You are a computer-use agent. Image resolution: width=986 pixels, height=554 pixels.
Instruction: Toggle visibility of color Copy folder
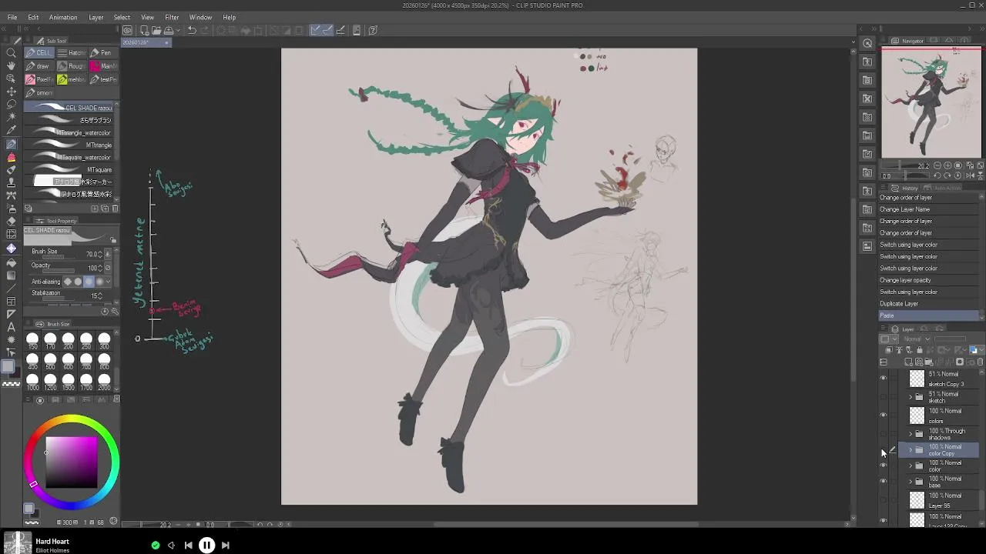coord(884,450)
